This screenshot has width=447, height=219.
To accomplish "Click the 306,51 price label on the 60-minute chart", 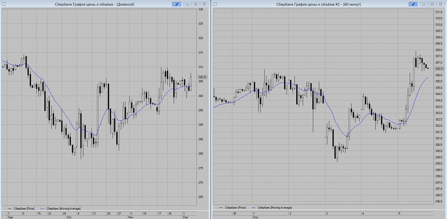I will coord(440,69).
